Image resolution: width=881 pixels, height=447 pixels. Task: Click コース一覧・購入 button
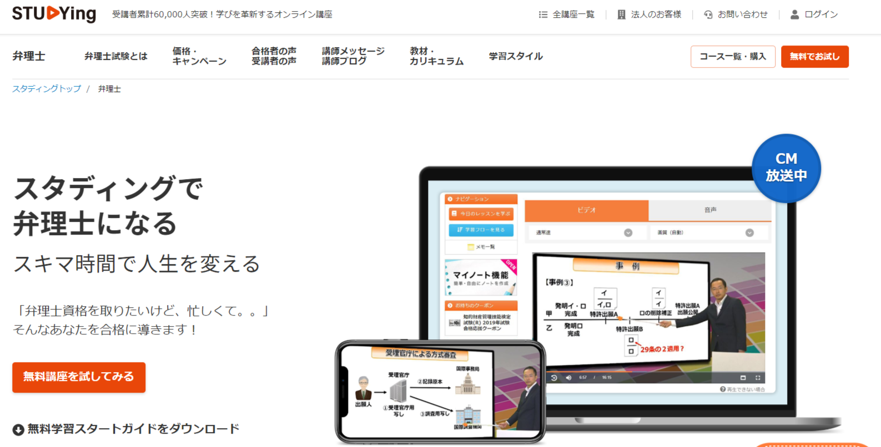tap(733, 57)
